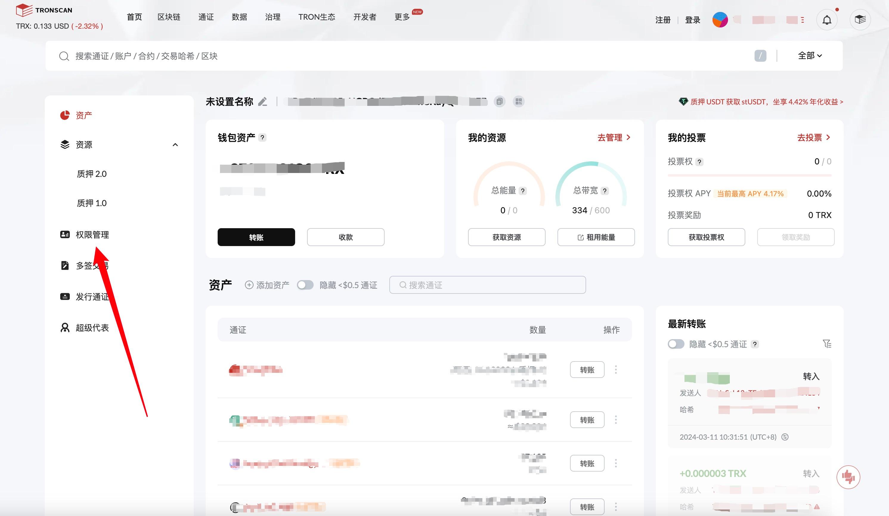The image size is (889, 516).
Task: Click help icon beside latest transfers hide toggle
Action: pos(755,344)
